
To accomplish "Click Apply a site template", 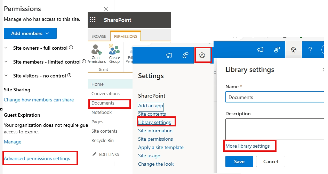I will coord(161,148).
